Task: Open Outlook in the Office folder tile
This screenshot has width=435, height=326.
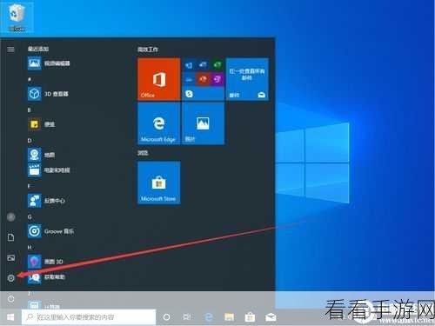Action: pyautogui.click(x=189, y=65)
